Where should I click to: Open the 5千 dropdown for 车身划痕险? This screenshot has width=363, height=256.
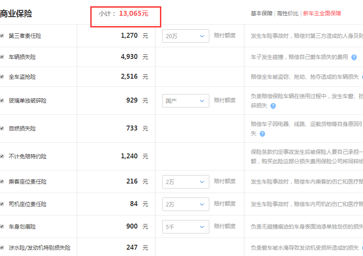click(186, 227)
